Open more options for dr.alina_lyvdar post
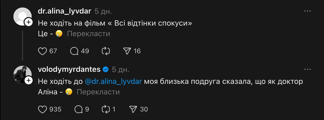The width and height of the screenshot is (324, 120). point(308,11)
